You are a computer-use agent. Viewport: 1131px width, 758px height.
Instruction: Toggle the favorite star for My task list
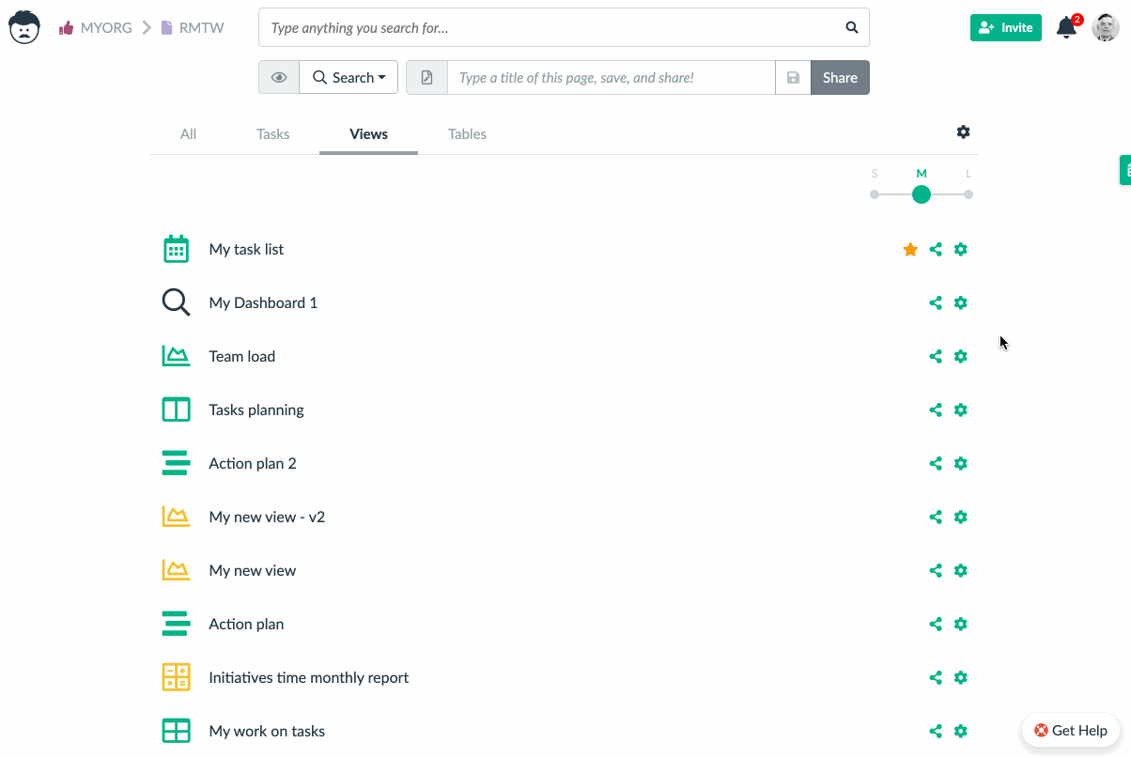[910, 249]
